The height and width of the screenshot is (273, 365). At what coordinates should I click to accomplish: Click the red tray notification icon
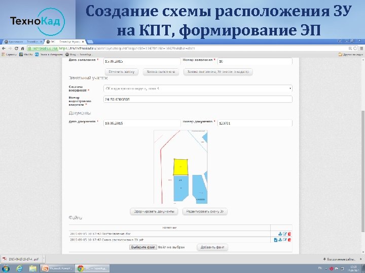click(x=332, y=268)
